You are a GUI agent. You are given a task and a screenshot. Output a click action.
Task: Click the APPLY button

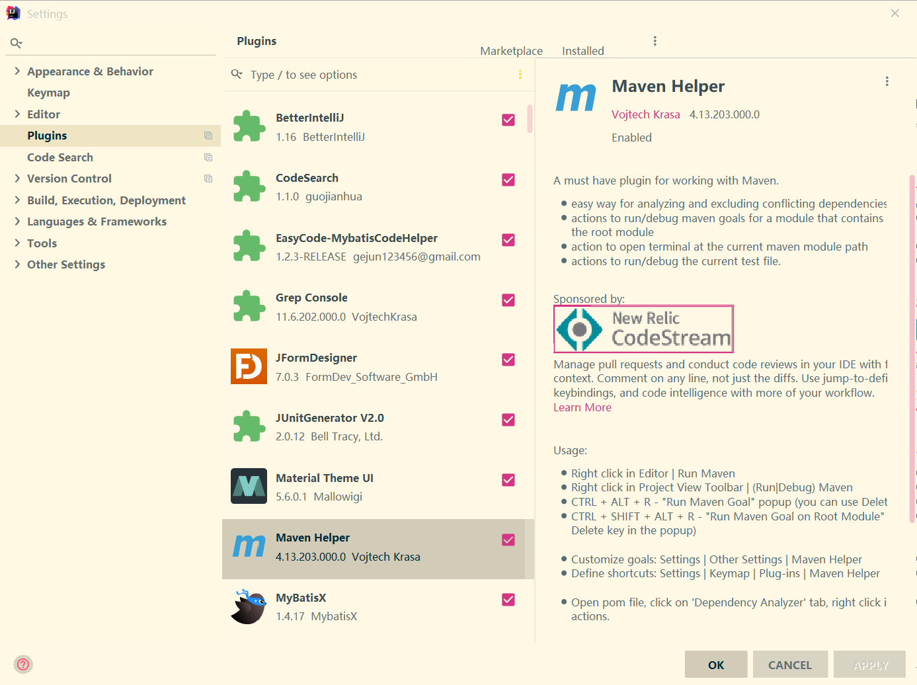pyautogui.click(x=871, y=665)
